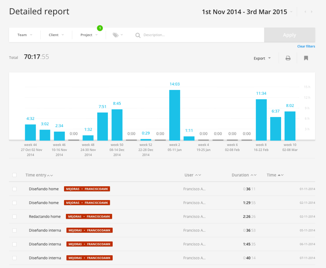Open the Export dropdown menu

262,58
